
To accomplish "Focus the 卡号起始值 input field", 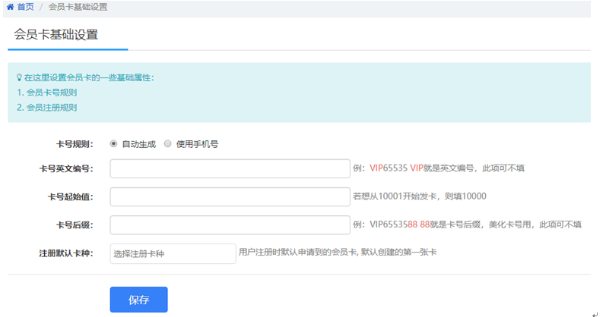I will pyautogui.click(x=230, y=196).
